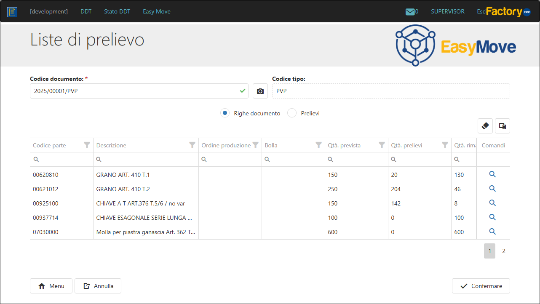540x304 pixels.
Task: Click the Annulla button
Action: coord(98,286)
